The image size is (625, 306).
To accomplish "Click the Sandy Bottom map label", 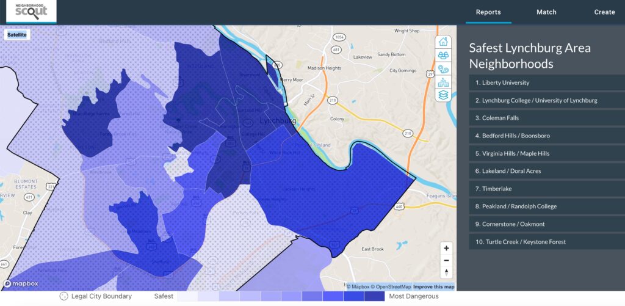I will 391,54.
